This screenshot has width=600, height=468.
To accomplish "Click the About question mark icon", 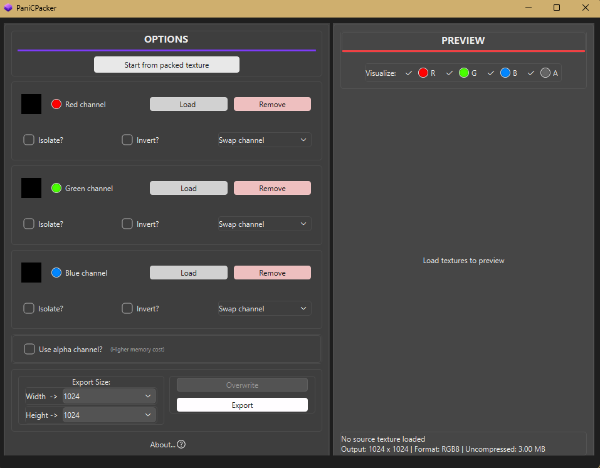I will click(x=181, y=444).
